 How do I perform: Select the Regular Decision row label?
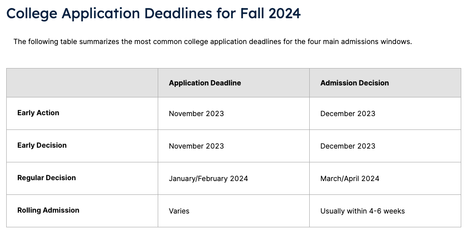point(47,178)
